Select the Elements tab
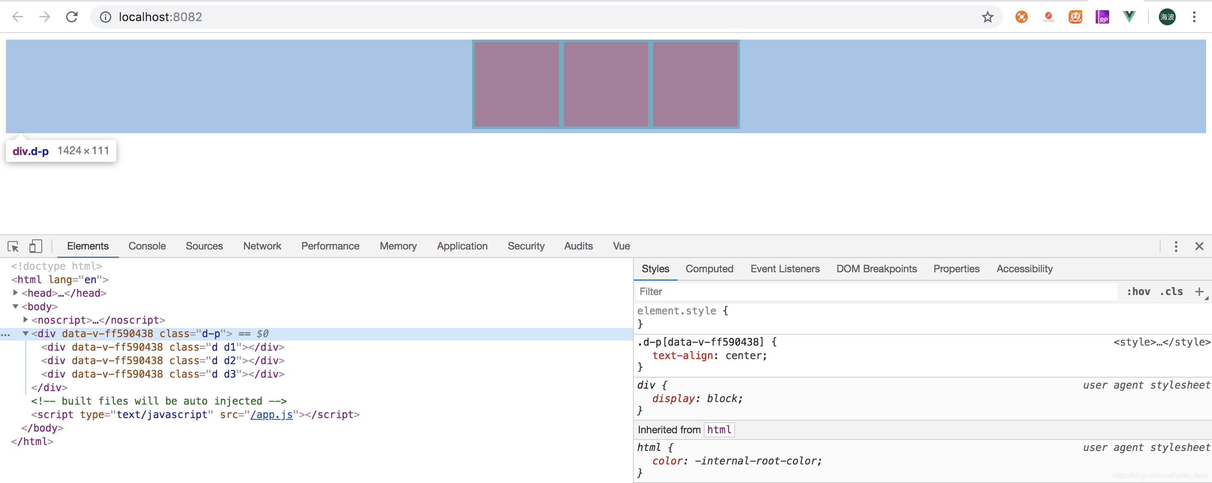This screenshot has height=483, width=1212. 88,246
